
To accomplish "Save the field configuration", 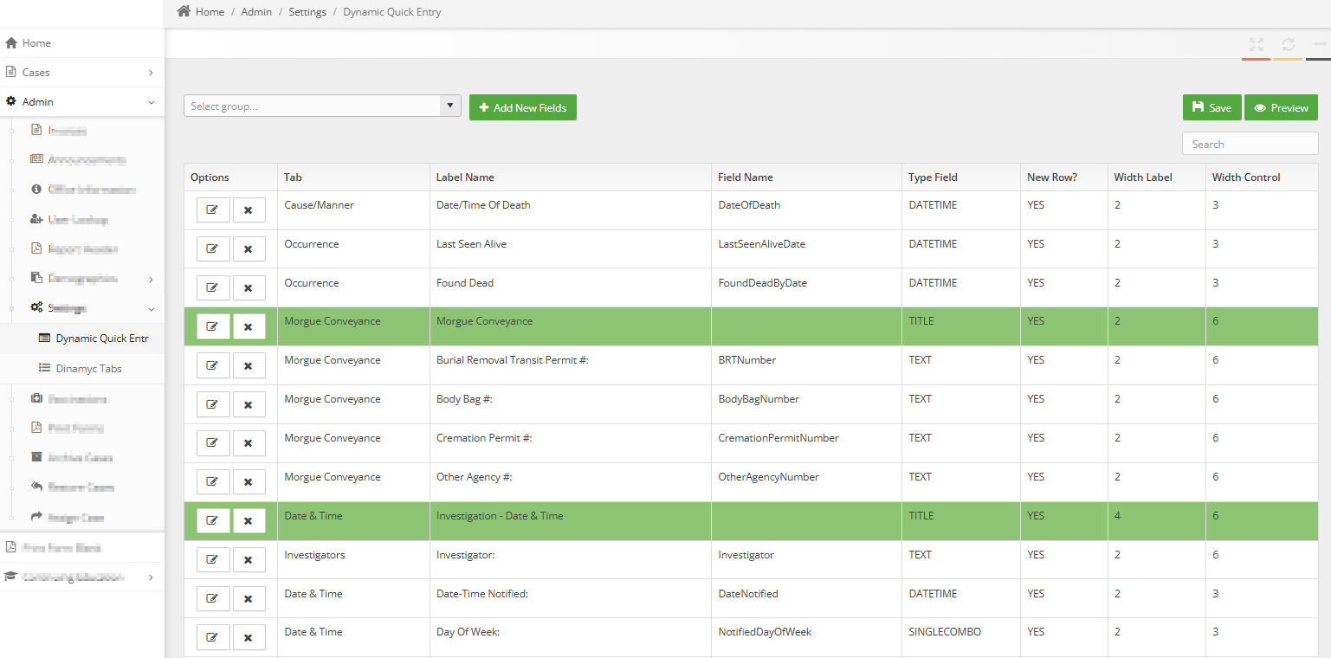I will [1211, 107].
